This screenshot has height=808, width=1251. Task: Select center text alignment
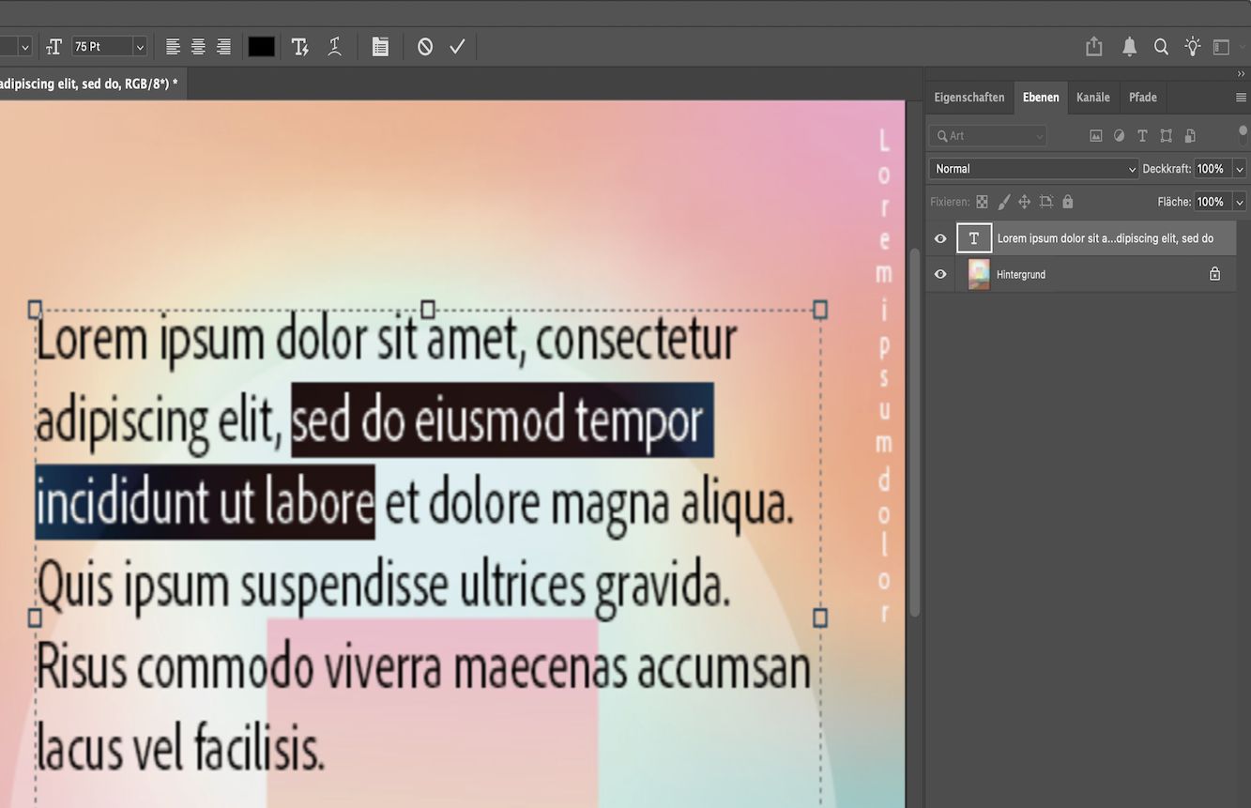(197, 46)
